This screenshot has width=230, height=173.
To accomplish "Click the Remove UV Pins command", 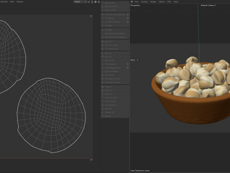I will pyautogui.click(x=115, y=7).
